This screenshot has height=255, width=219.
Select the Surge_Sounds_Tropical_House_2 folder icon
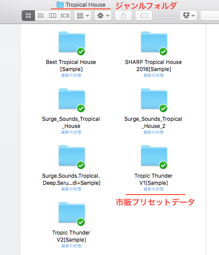click(x=154, y=99)
